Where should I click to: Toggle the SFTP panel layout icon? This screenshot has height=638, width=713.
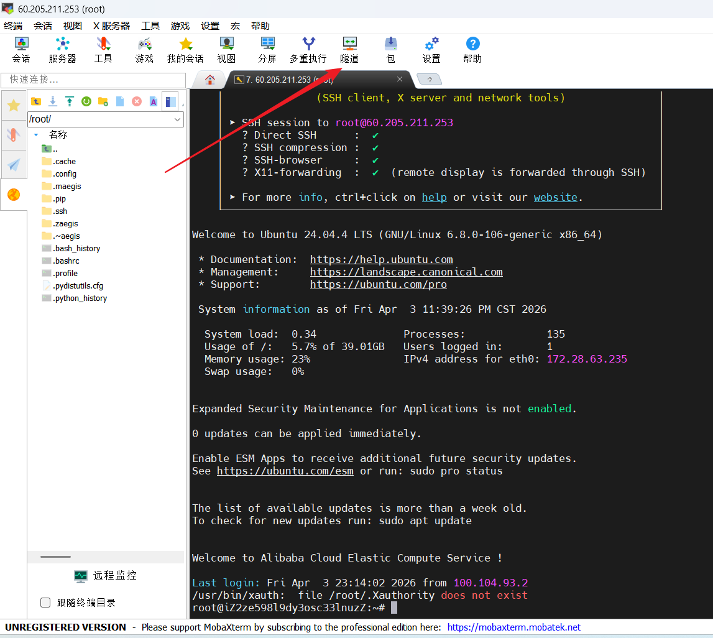(x=170, y=101)
